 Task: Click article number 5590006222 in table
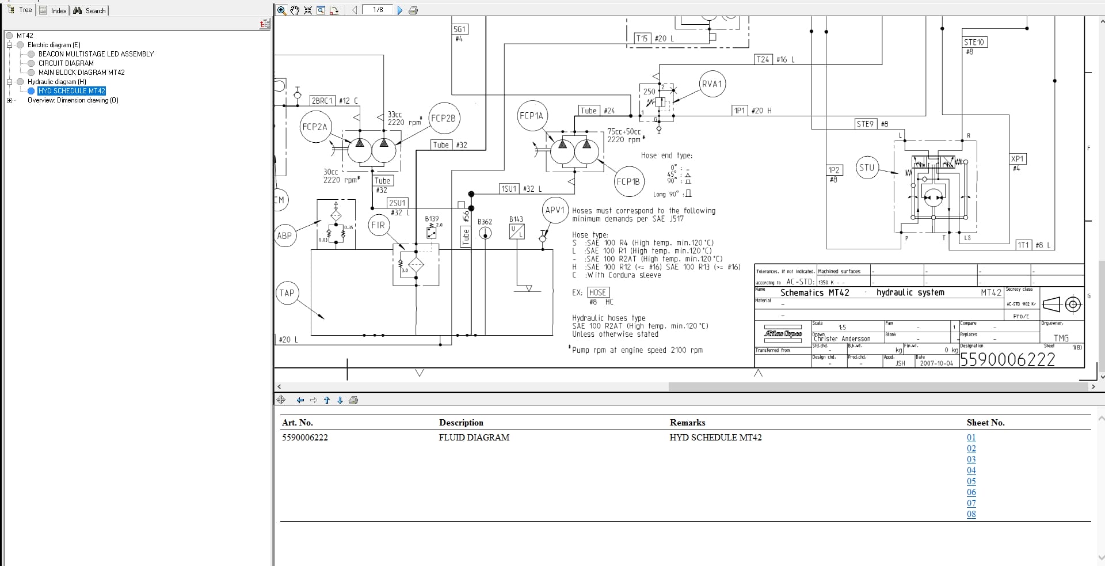click(305, 438)
